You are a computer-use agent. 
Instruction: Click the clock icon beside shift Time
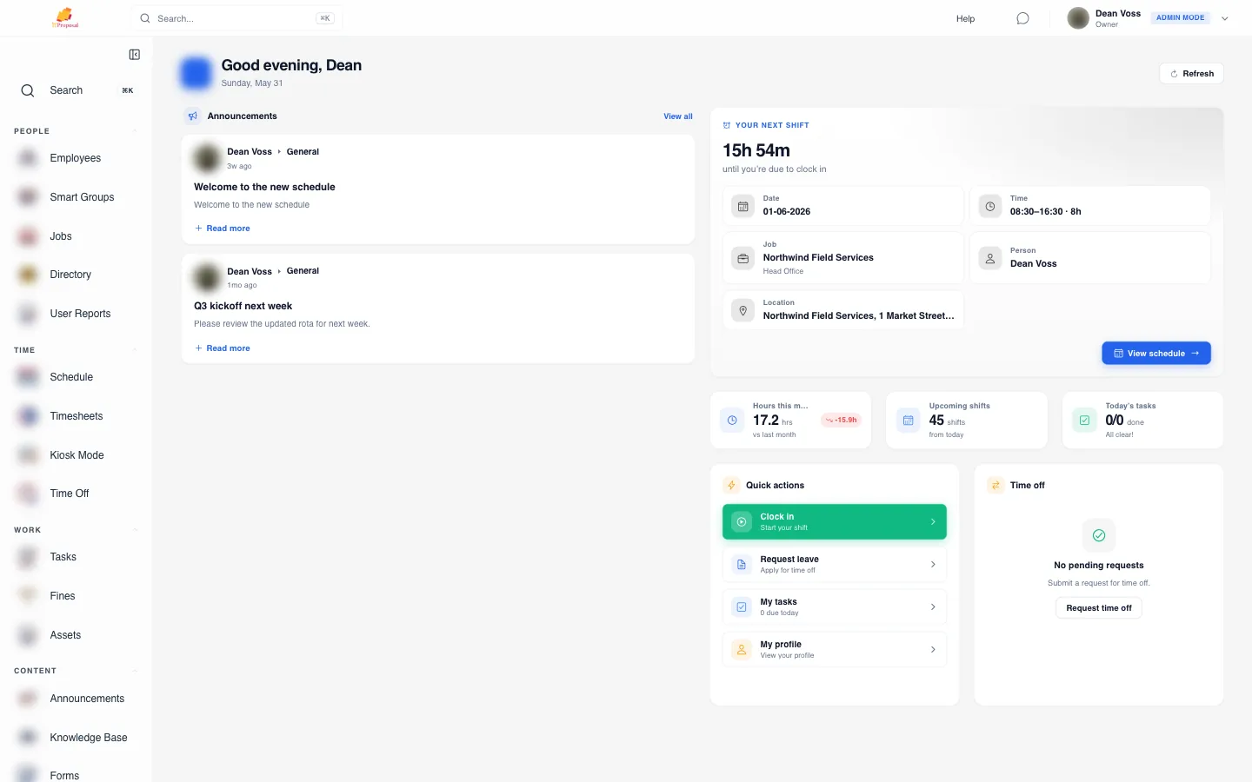click(989, 207)
